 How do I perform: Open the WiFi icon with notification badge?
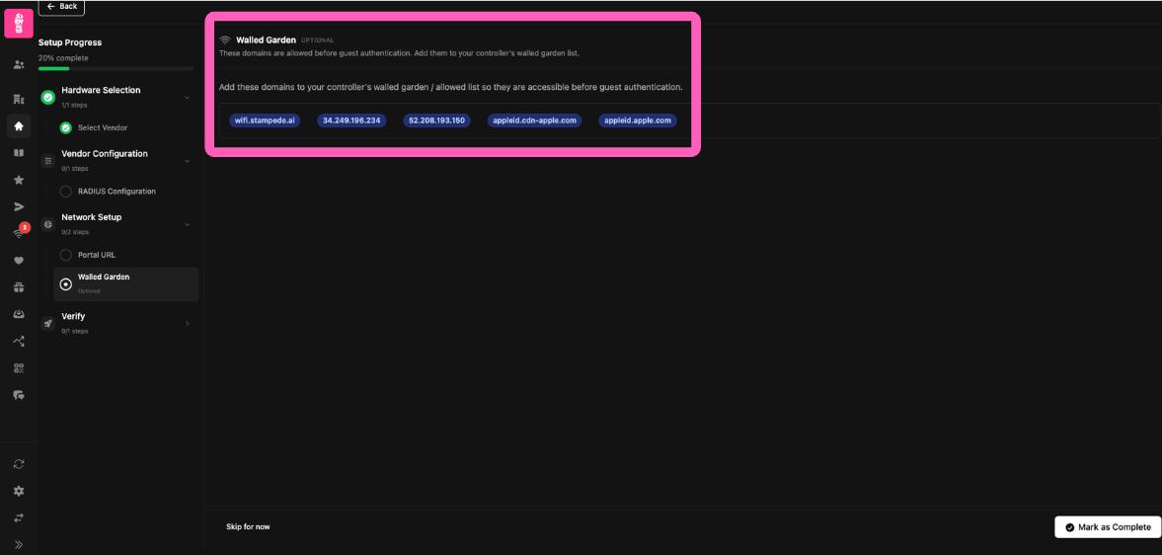tap(19, 234)
